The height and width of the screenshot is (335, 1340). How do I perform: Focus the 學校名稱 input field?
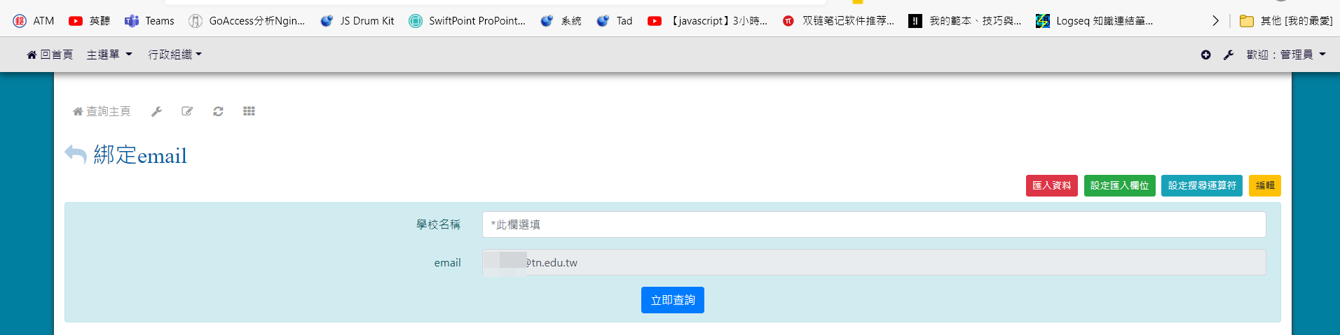(x=873, y=224)
